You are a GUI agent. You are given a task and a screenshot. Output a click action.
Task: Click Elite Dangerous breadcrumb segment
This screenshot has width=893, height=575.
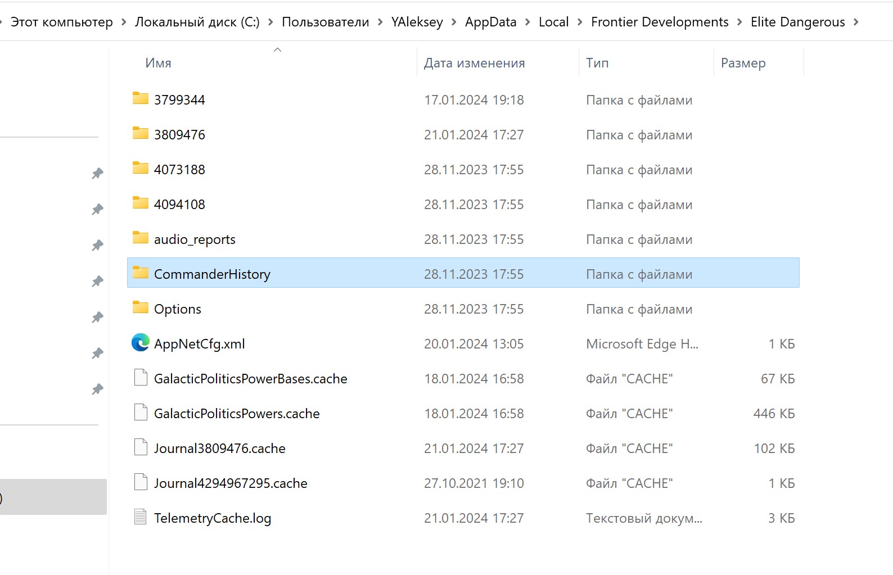pyautogui.click(x=798, y=22)
